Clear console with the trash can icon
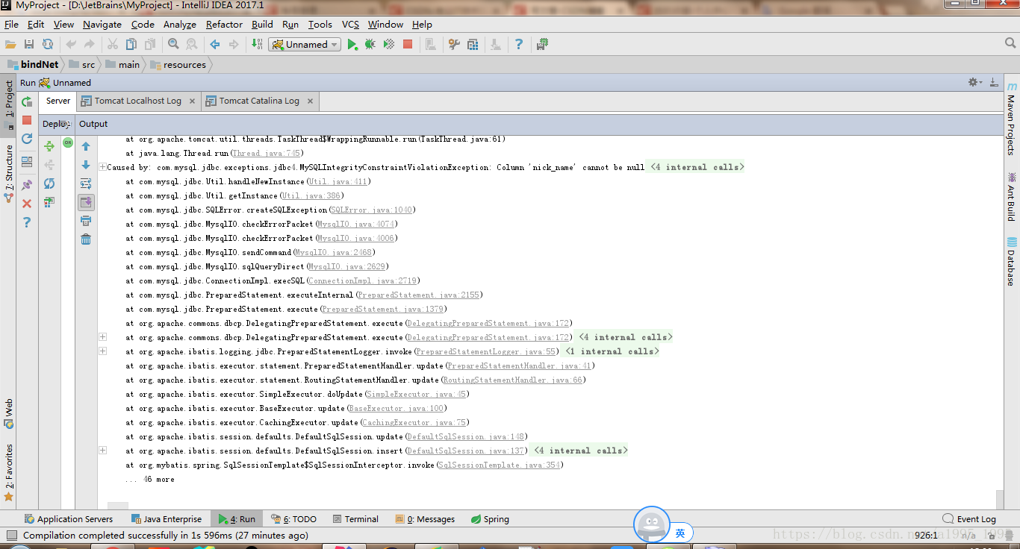This screenshot has width=1020, height=549. click(86, 239)
